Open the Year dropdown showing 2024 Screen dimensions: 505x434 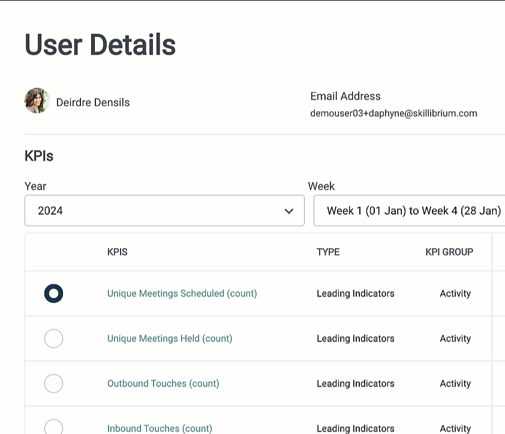164,211
